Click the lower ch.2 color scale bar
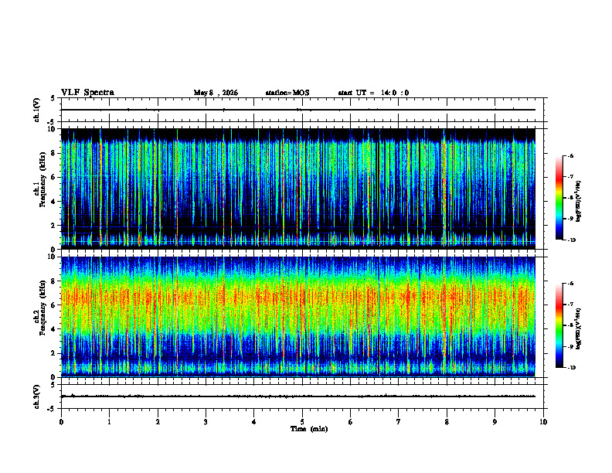Image resolution: width=612 pixels, height=473 pixels. pyautogui.click(x=559, y=325)
